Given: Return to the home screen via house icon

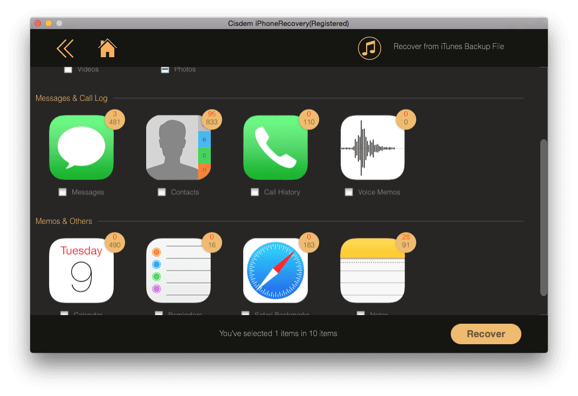Looking at the screenshot, I should pyautogui.click(x=107, y=49).
